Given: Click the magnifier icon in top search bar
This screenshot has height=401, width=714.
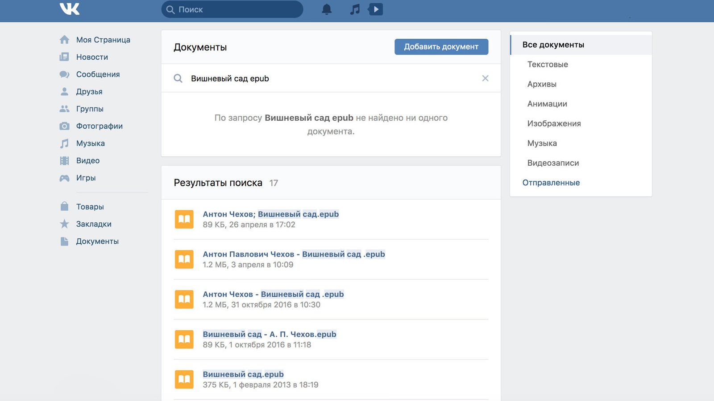Looking at the screenshot, I should [170, 9].
